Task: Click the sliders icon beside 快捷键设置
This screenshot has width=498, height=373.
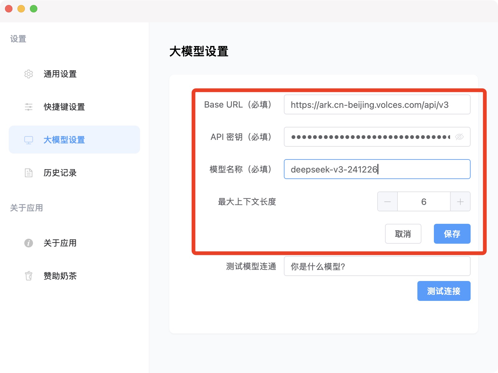Action: (x=29, y=107)
